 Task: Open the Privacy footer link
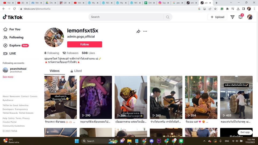point(26,118)
